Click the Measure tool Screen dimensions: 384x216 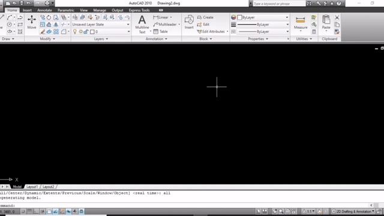301,23
